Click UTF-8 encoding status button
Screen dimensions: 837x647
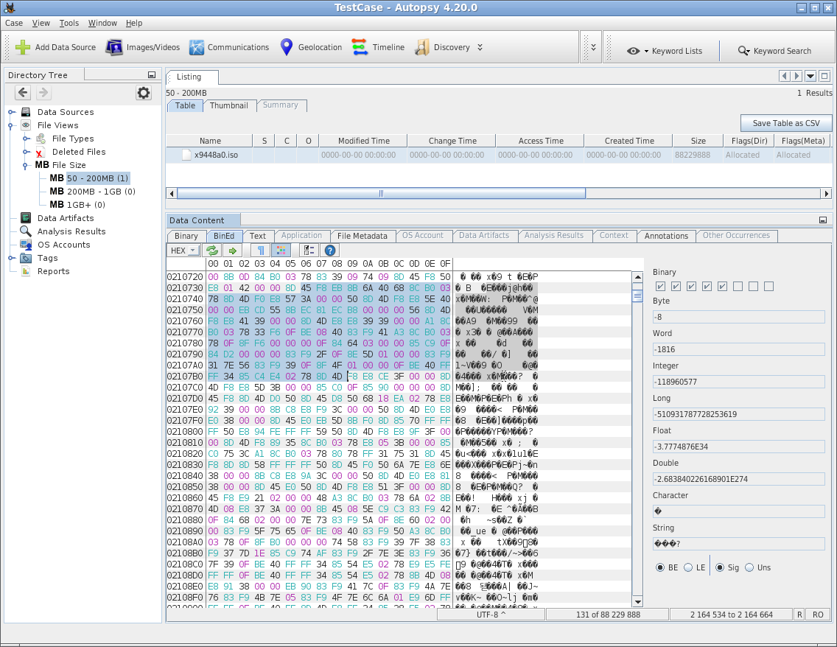pos(491,615)
